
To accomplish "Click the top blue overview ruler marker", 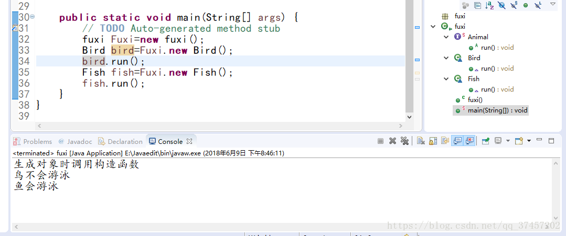I will tap(417, 27).
